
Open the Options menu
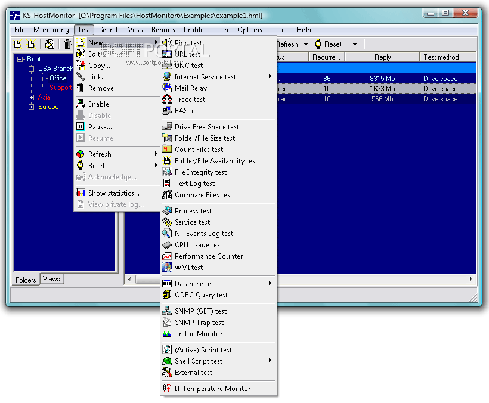point(250,30)
